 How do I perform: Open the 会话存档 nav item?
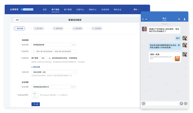click(105, 10)
